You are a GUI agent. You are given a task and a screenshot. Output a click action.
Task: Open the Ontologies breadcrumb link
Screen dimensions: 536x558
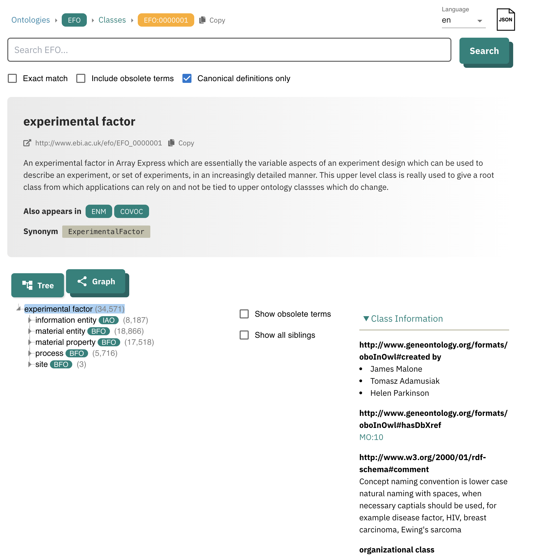(x=30, y=20)
